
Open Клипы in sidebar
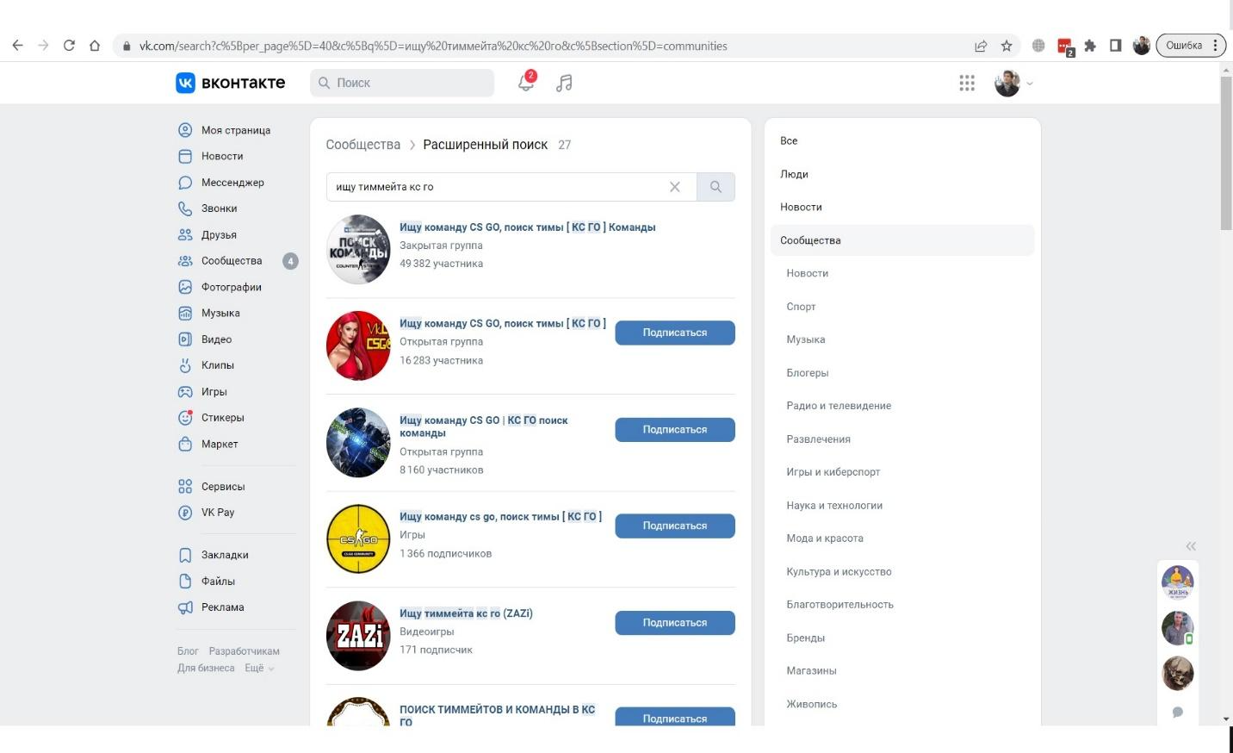tap(218, 365)
